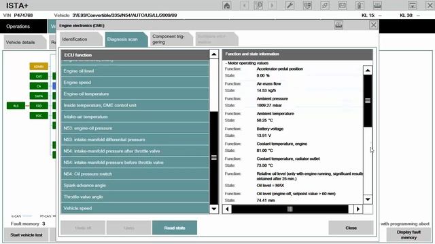
Task: Click the Accelerator-pedal position 0.00 % value
Action: click(263, 75)
